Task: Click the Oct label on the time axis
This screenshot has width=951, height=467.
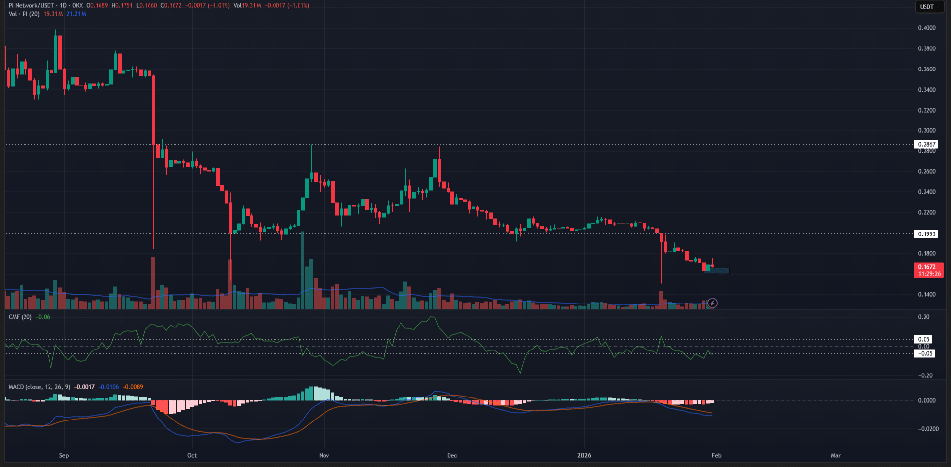Action: point(192,455)
